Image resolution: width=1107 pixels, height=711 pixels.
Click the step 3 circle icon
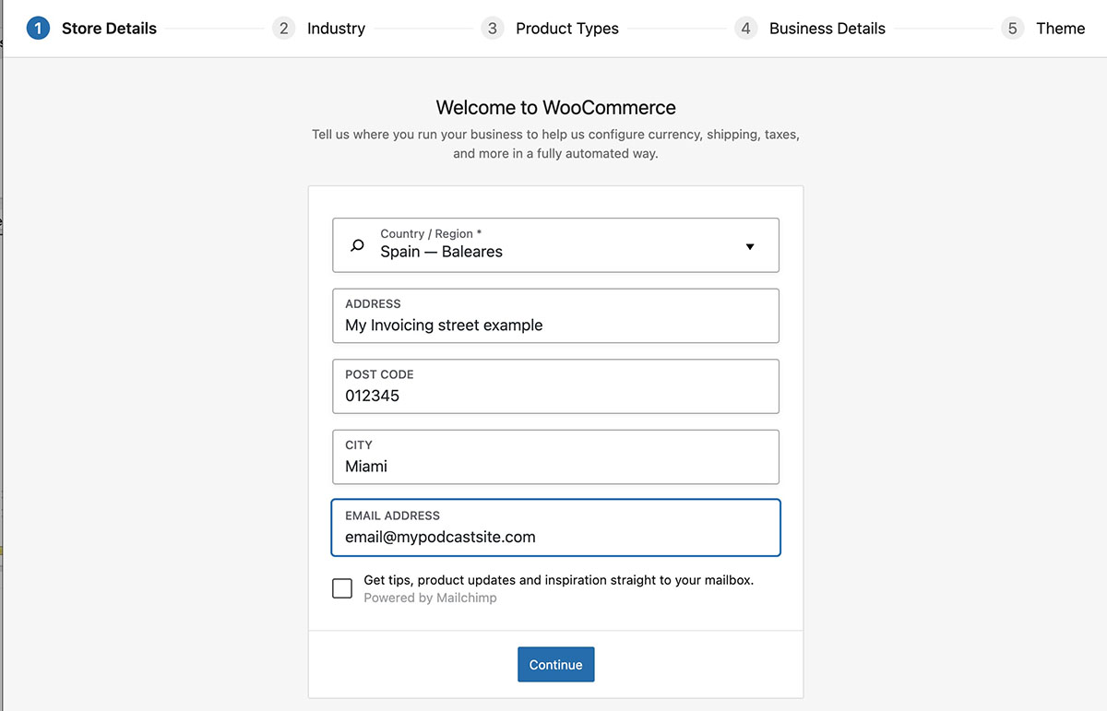[x=492, y=29]
